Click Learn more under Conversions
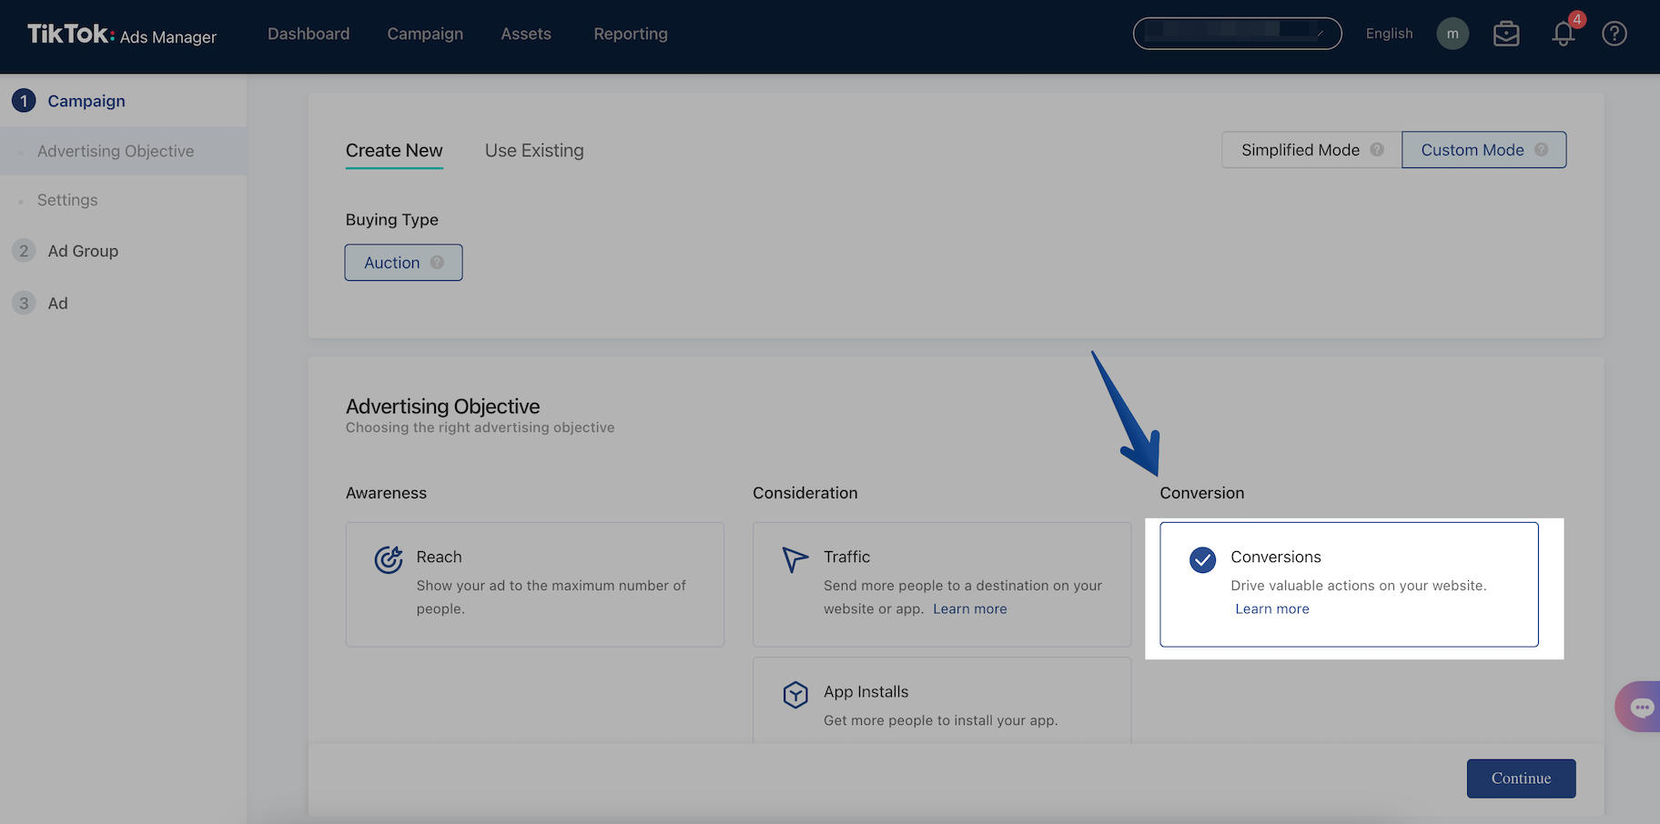1660x824 pixels. [1271, 609]
